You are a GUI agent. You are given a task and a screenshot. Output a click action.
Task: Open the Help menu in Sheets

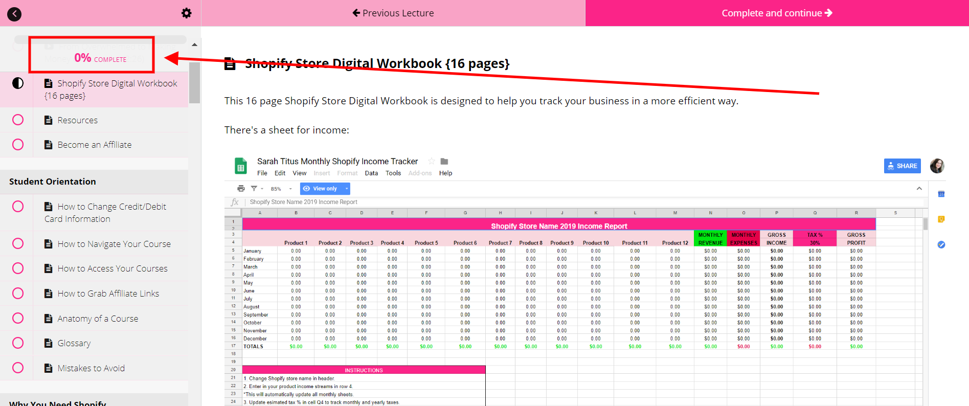tap(446, 173)
